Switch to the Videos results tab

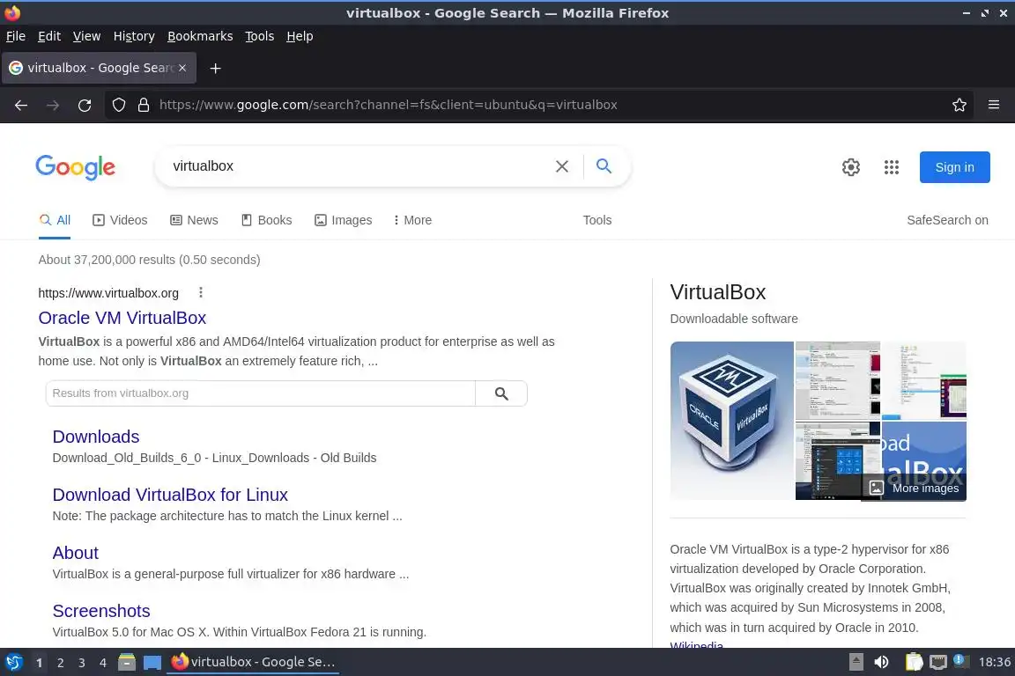[x=121, y=220]
